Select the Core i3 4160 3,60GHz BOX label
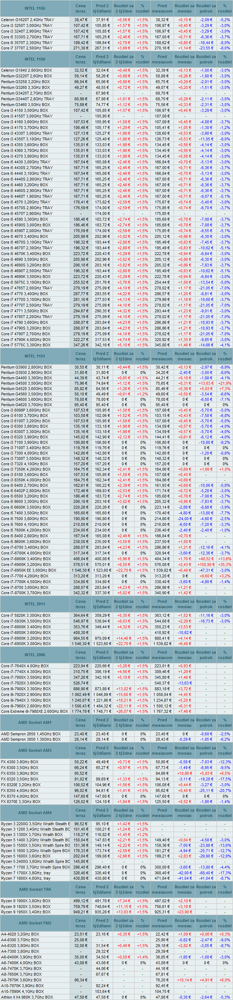This screenshot has width=233, height=1000. (25, 122)
